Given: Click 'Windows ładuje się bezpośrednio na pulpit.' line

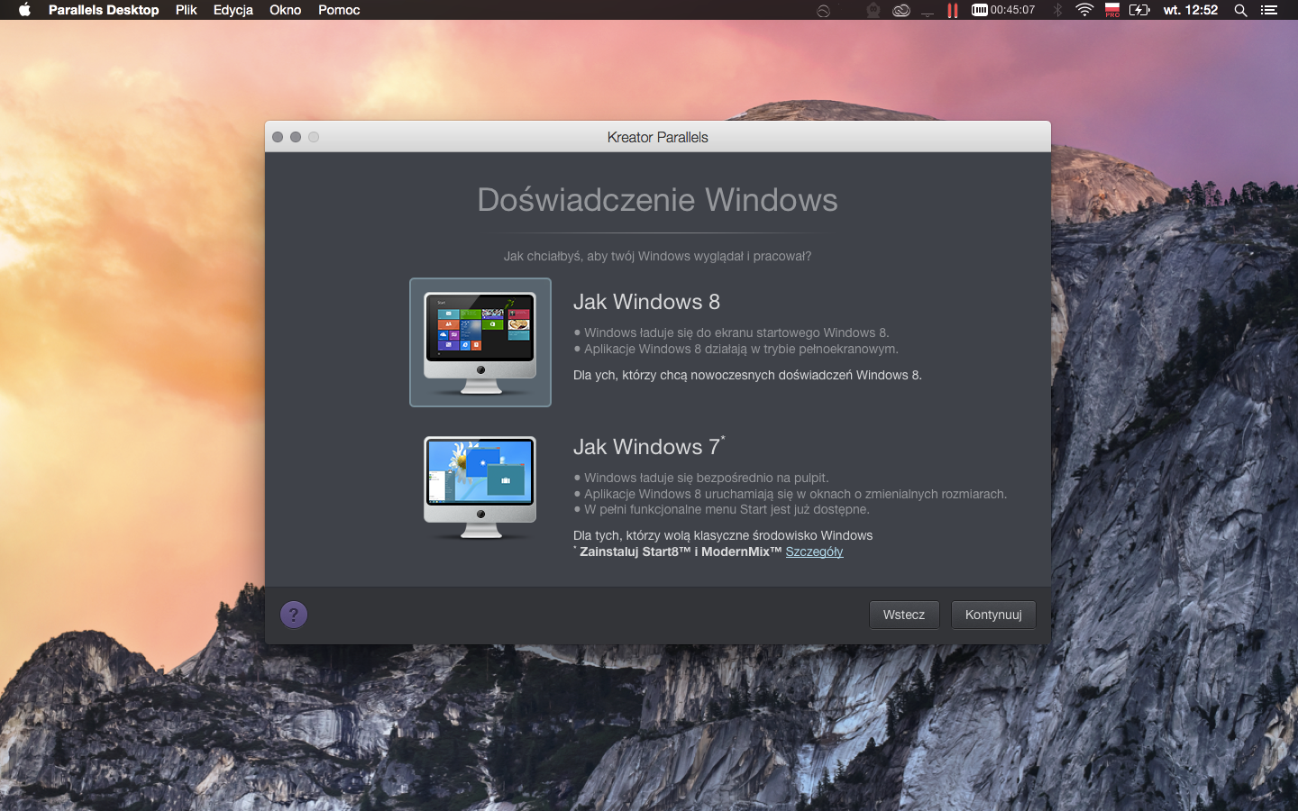Looking at the screenshot, I should pos(701,478).
